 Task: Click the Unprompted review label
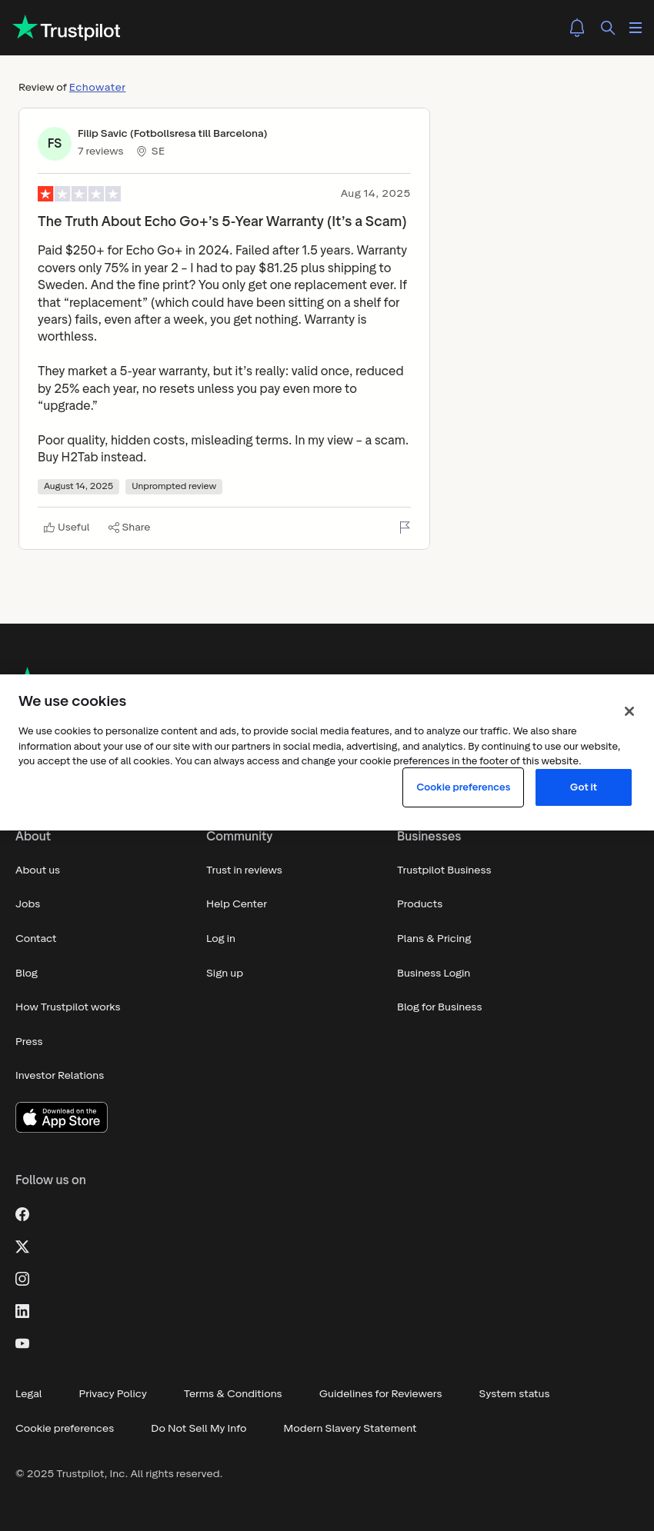(174, 487)
